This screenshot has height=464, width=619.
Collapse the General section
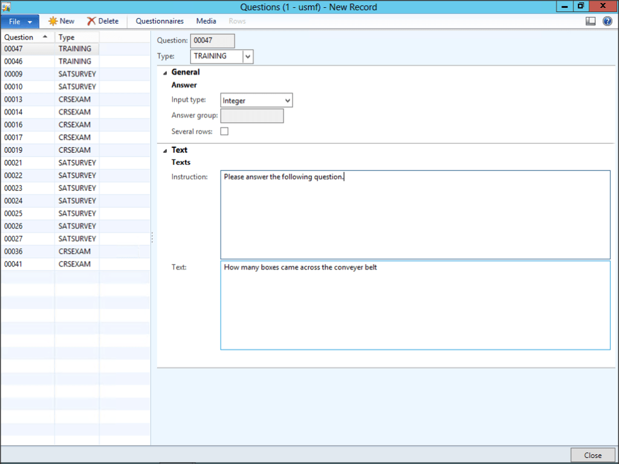pyautogui.click(x=164, y=72)
